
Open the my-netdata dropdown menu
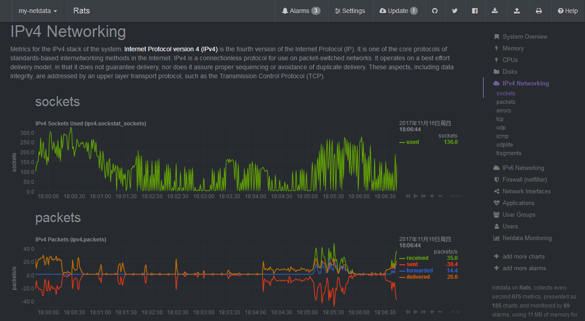tap(38, 11)
